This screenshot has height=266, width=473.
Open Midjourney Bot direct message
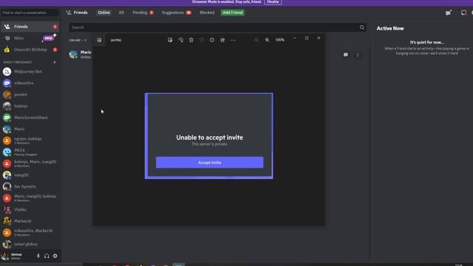tap(30, 72)
